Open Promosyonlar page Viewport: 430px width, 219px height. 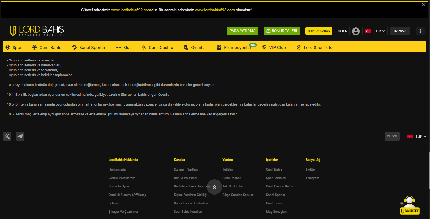tap(234, 47)
